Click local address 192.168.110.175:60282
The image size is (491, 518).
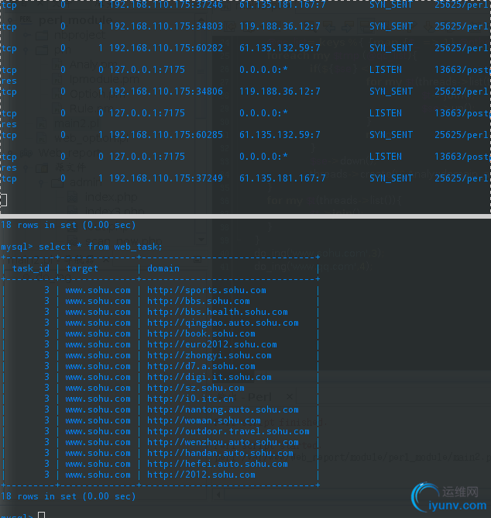point(166,48)
